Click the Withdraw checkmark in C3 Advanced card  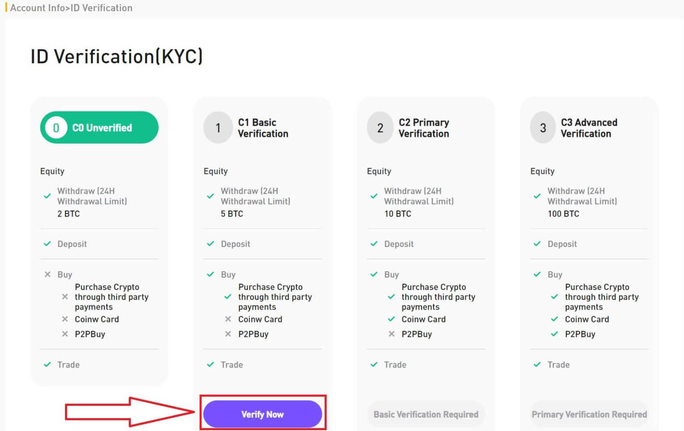coord(537,196)
